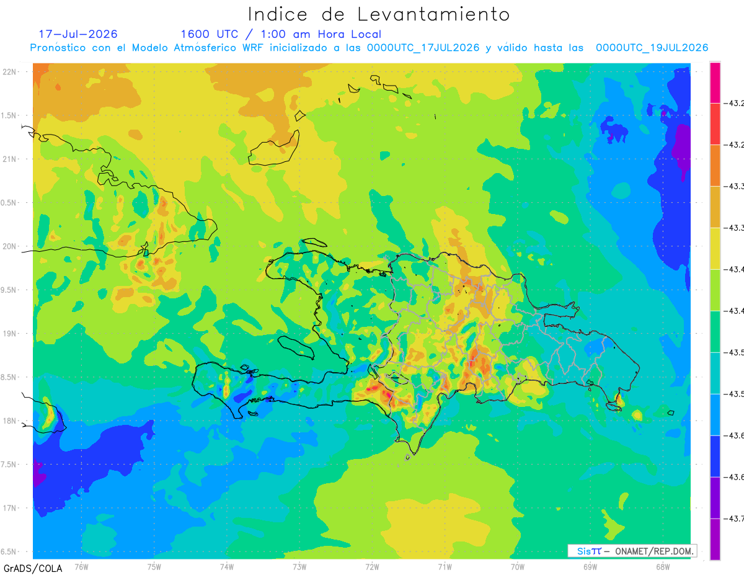Click the '74W' longitude label
This screenshot has width=744, height=575.
click(x=227, y=566)
